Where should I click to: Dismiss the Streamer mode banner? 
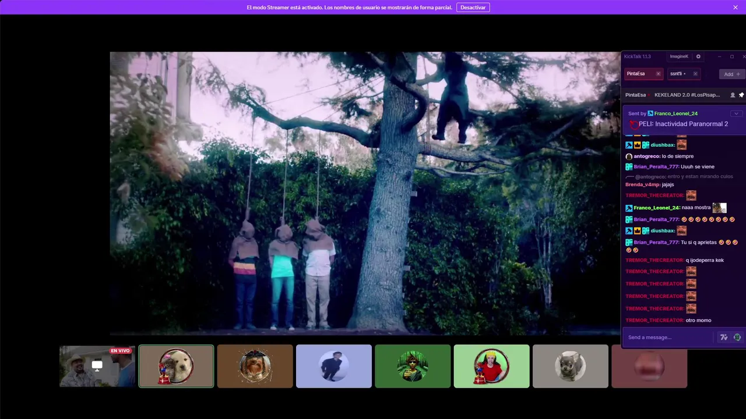[x=736, y=8]
